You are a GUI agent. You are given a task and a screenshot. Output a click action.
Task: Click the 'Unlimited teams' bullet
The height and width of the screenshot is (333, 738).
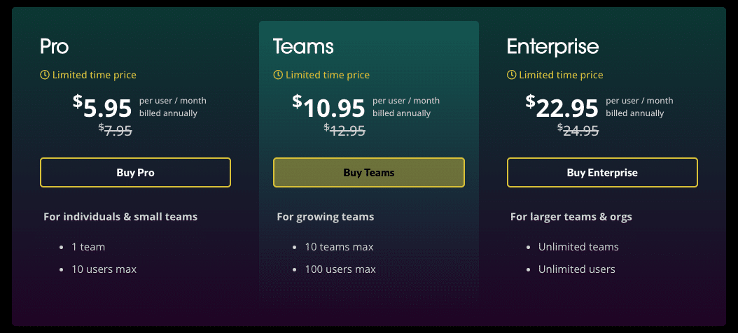(x=578, y=247)
